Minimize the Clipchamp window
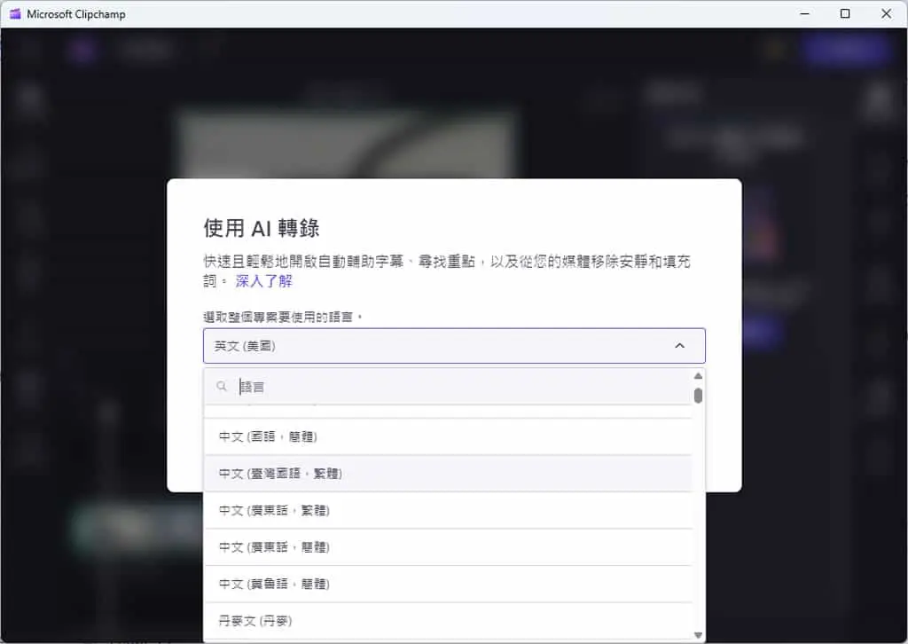 tap(804, 14)
